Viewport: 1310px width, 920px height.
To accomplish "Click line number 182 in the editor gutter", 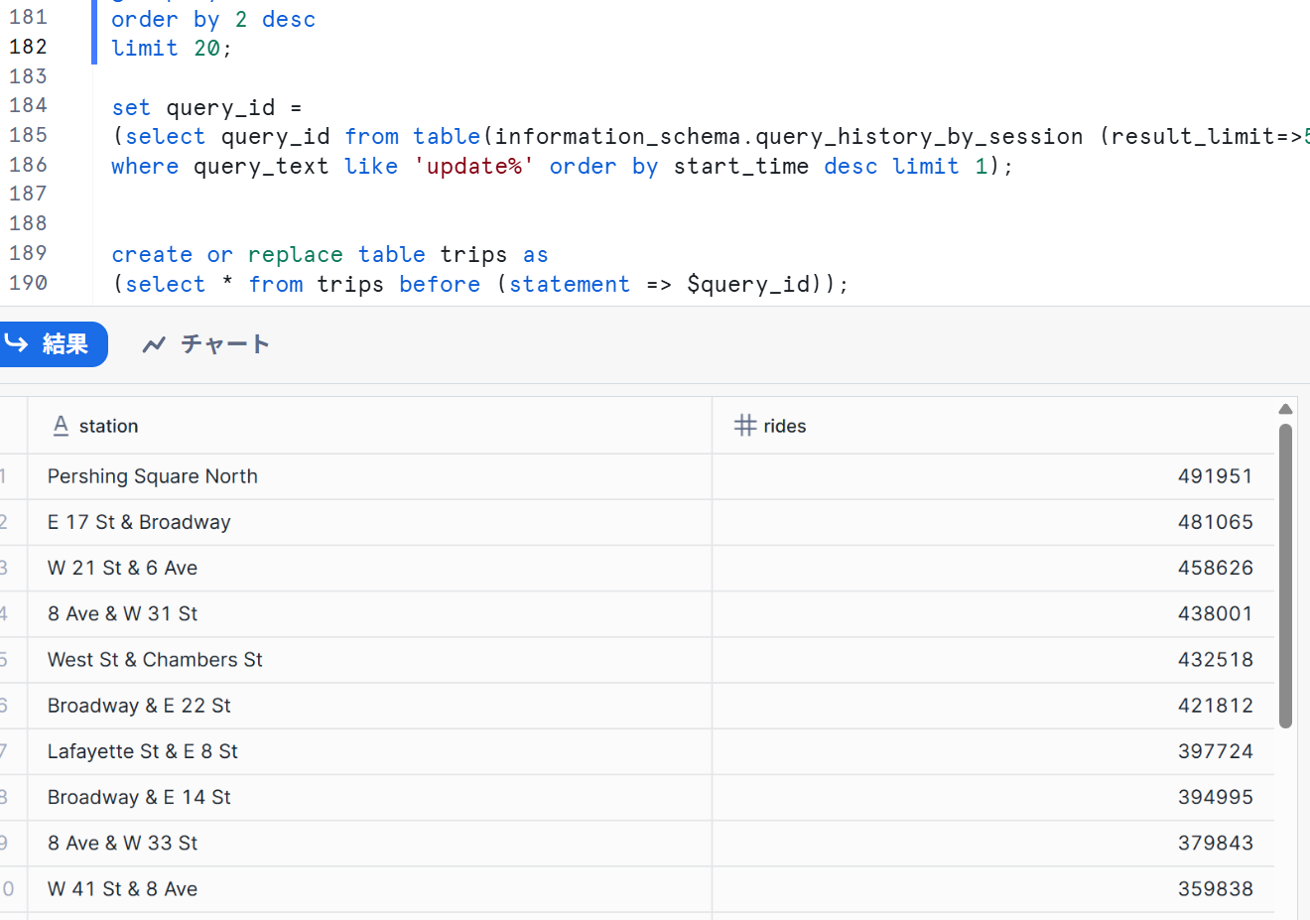I will tap(28, 47).
